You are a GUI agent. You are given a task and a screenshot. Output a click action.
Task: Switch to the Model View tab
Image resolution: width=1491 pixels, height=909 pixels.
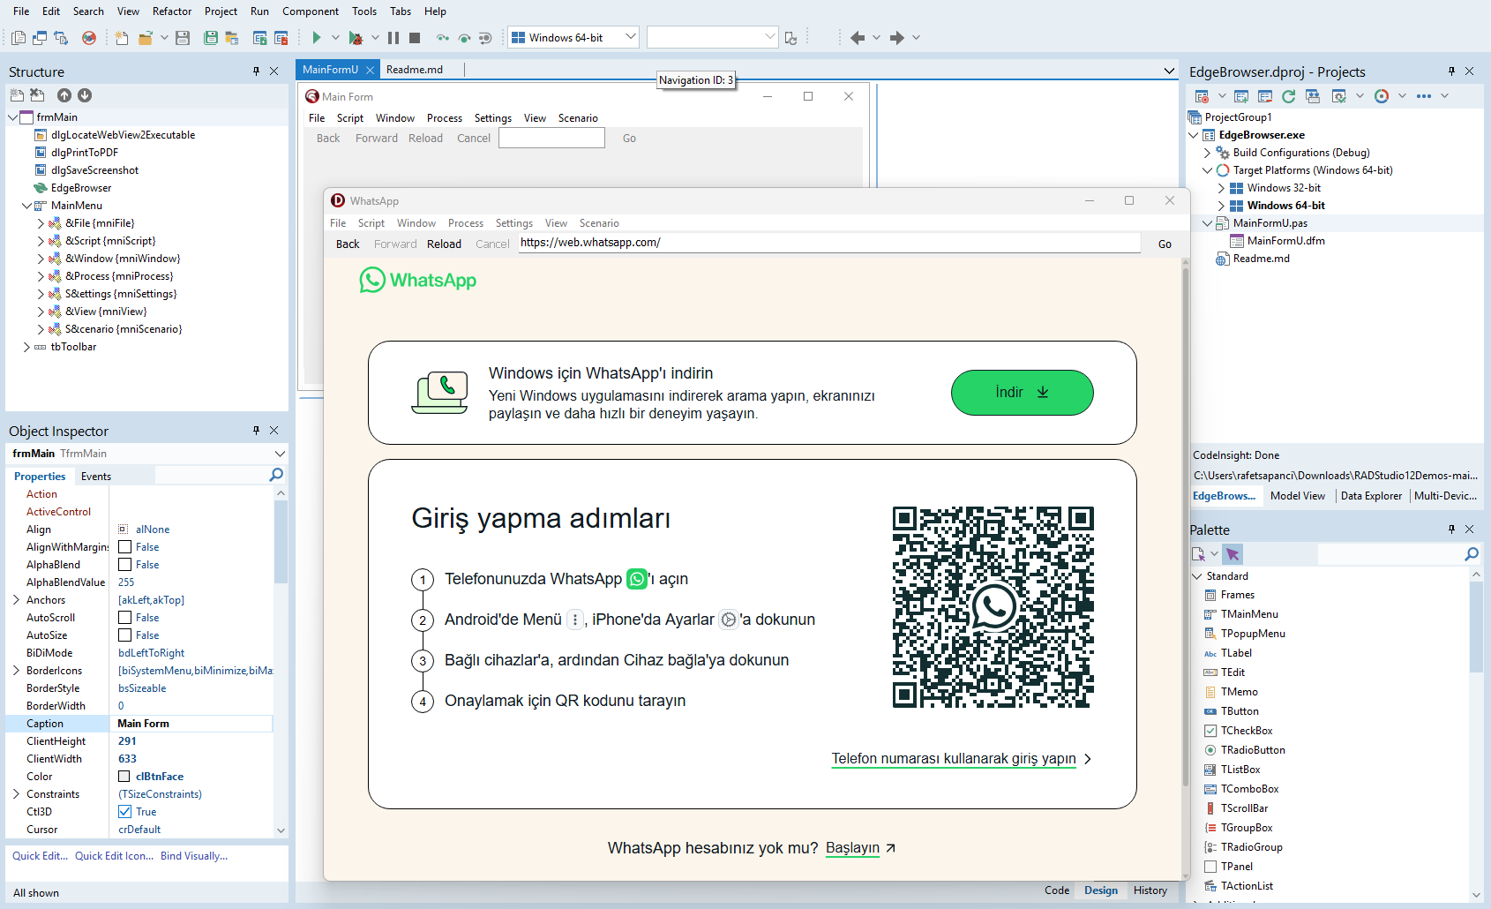click(x=1297, y=496)
